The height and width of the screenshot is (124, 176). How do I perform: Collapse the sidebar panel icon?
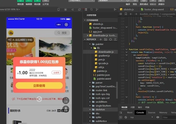coord(115,9)
